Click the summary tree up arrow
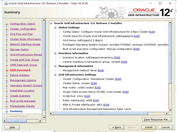Image resolution: width=177 pixels, height=132 pixels. pos(170,23)
